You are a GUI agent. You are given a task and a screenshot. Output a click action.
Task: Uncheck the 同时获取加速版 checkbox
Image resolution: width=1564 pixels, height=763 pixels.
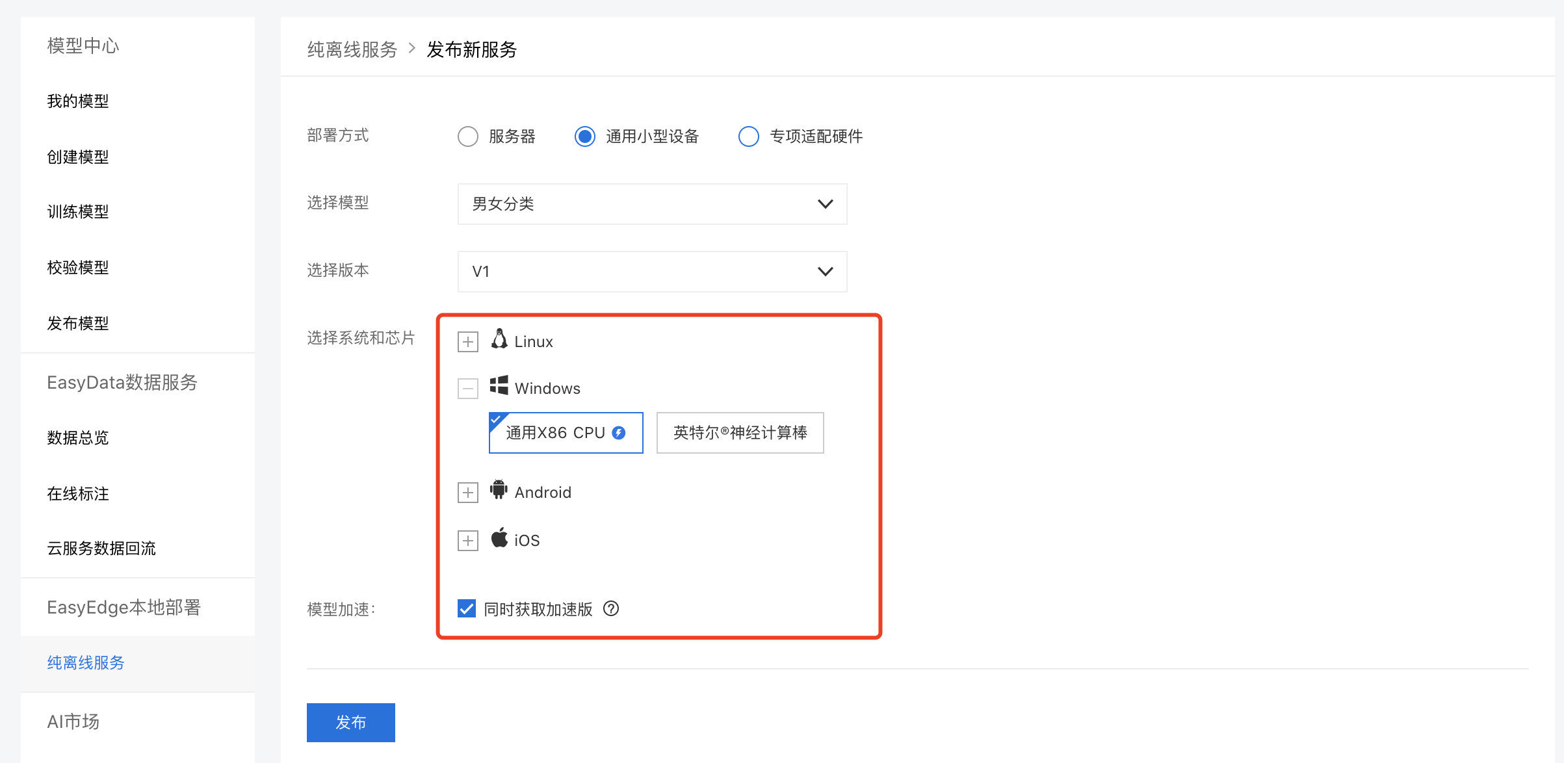(x=467, y=609)
